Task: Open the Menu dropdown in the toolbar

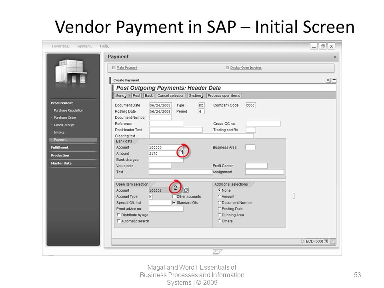Action: (120, 96)
